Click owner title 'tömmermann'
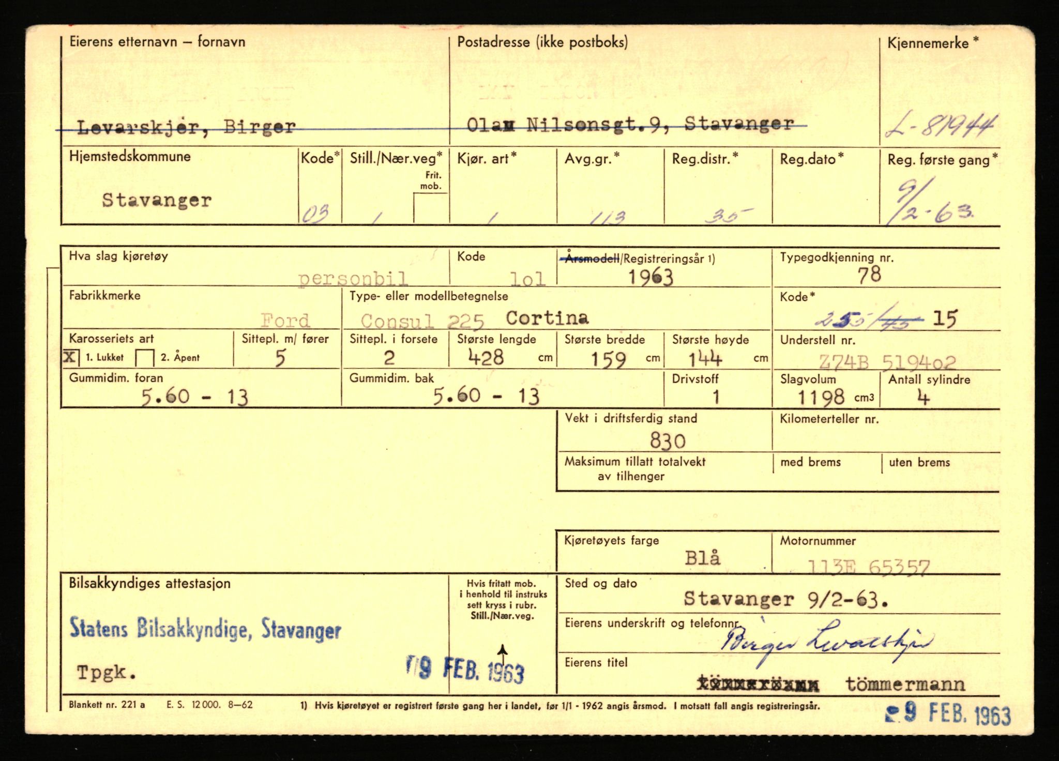 [x=905, y=684]
